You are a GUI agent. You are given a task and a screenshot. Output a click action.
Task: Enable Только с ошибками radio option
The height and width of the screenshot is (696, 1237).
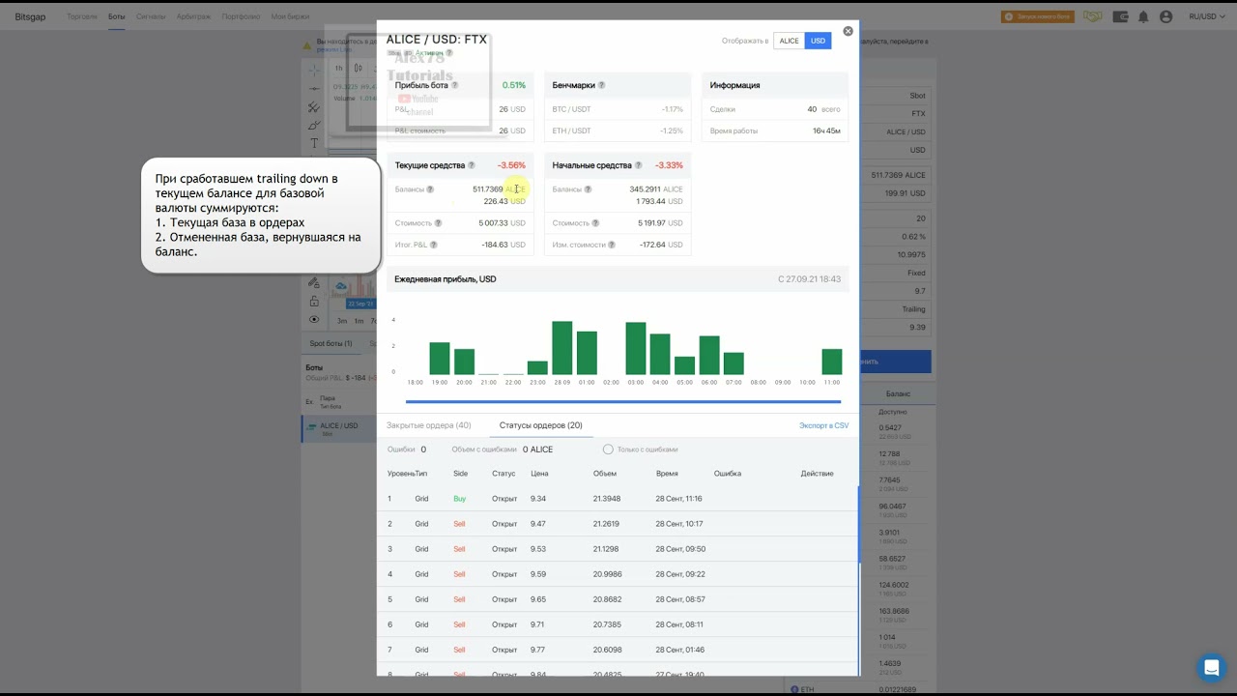click(608, 449)
